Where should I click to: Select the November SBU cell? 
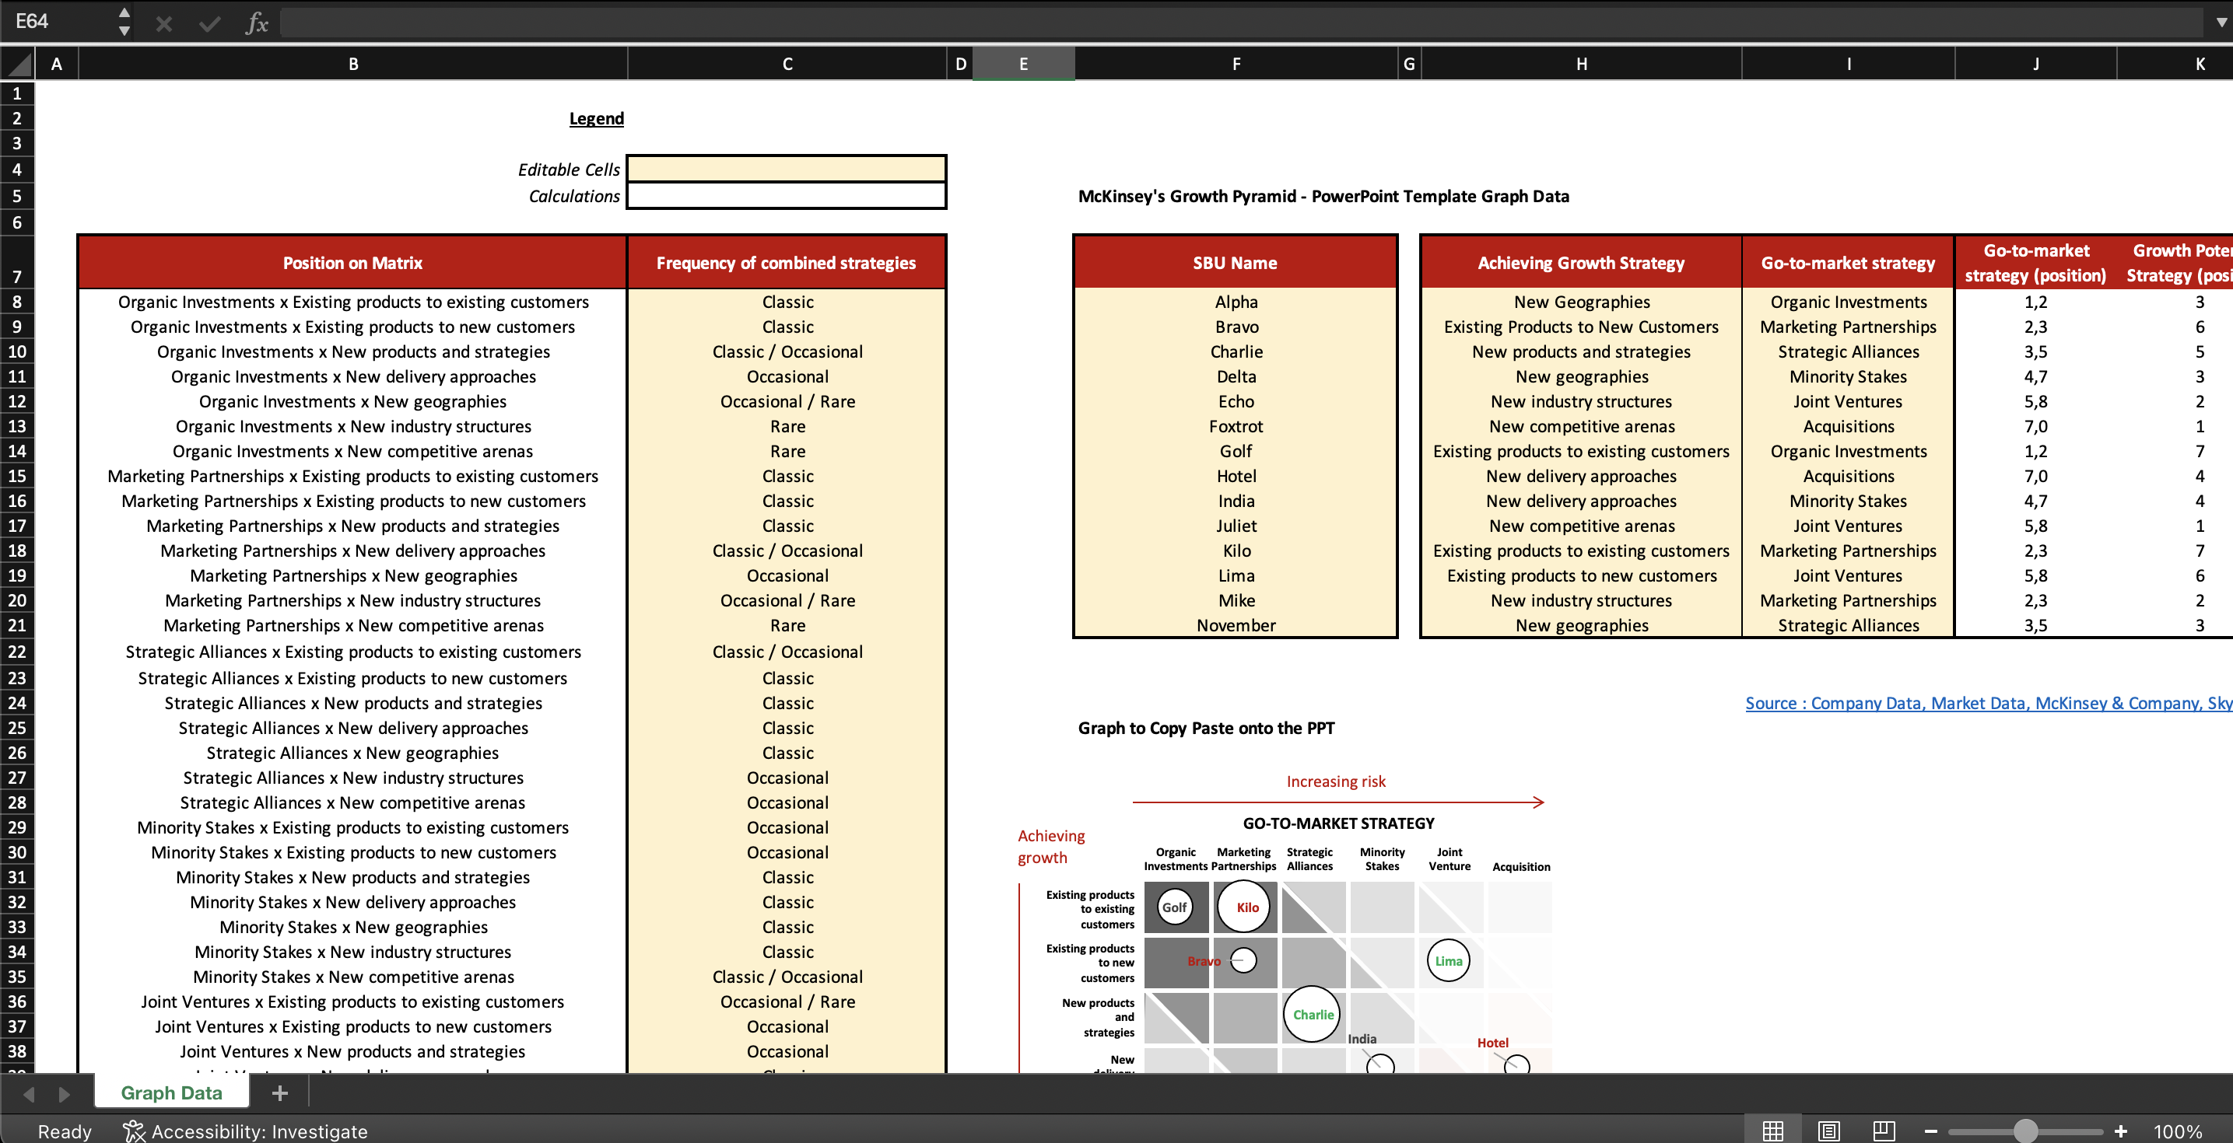[x=1236, y=625]
